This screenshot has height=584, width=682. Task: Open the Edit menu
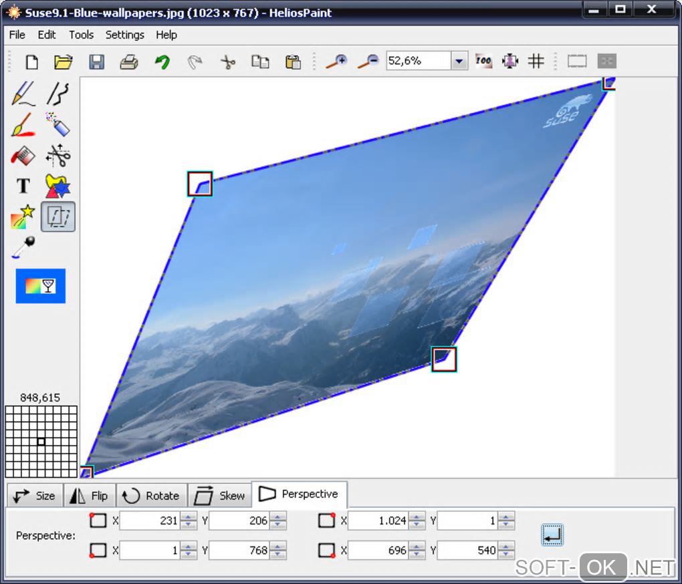pos(47,35)
